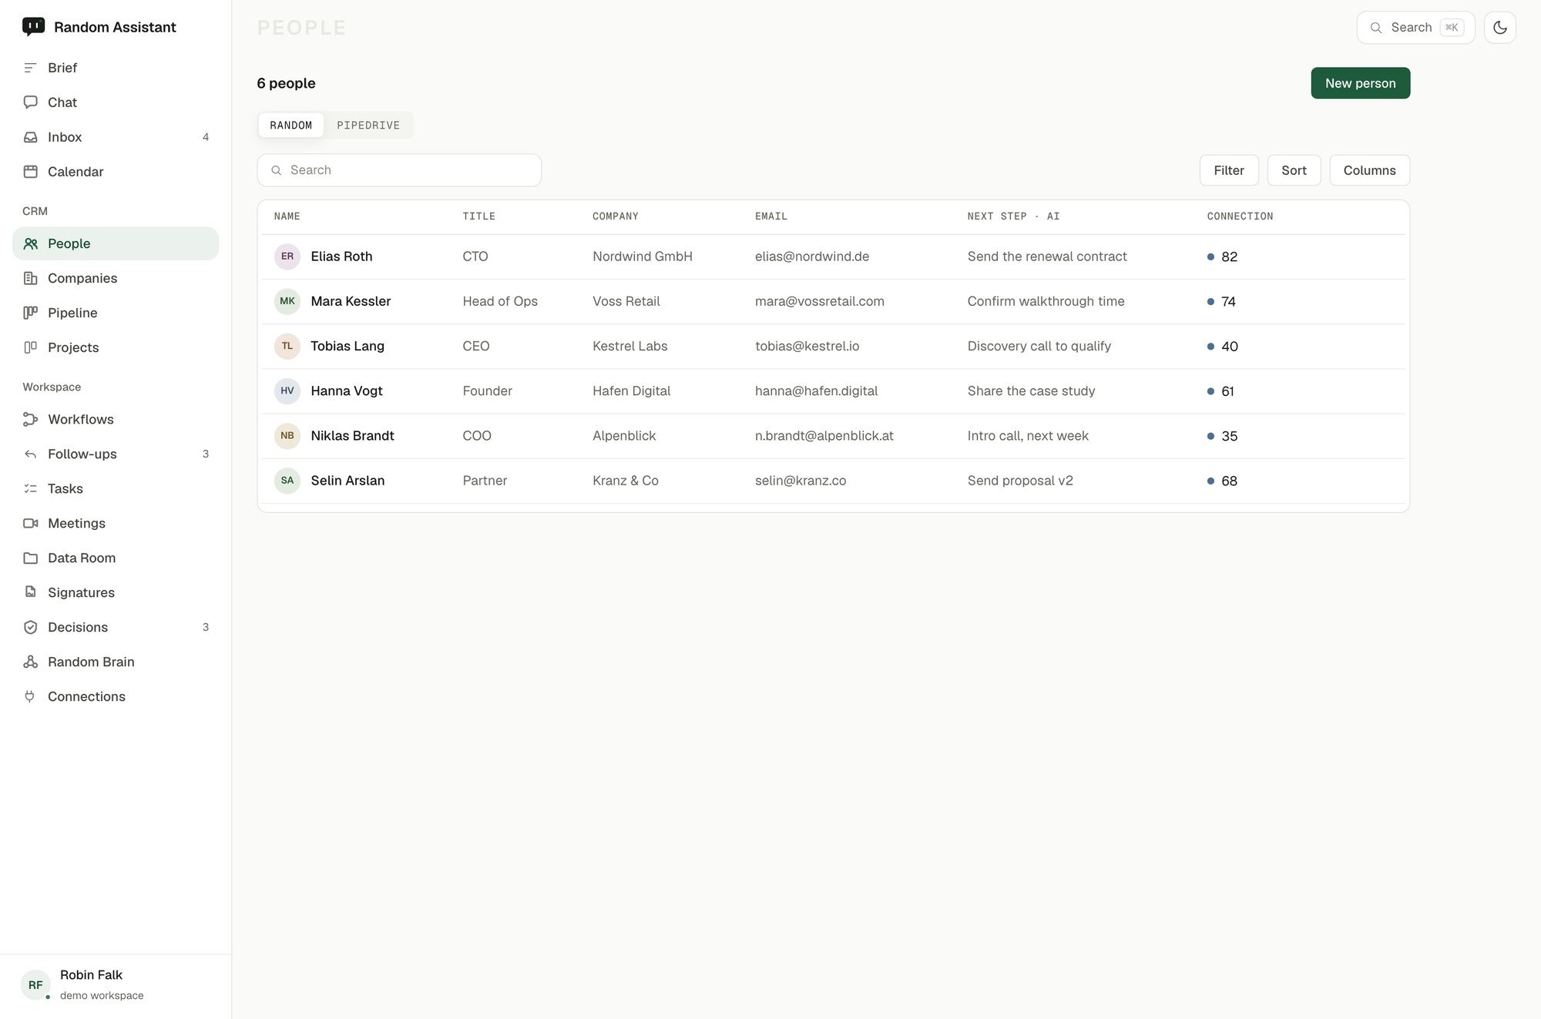This screenshot has width=1541, height=1019.
Task: Switch to the PIPEDRIVE tab
Action: 368,125
